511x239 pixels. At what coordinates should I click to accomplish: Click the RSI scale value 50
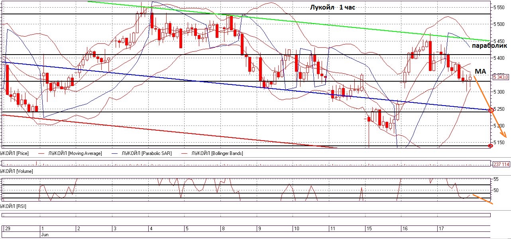click(x=496, y=190)
